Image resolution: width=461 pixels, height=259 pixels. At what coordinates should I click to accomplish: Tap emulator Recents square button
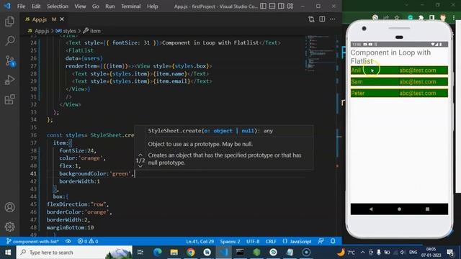click(427, 209)
